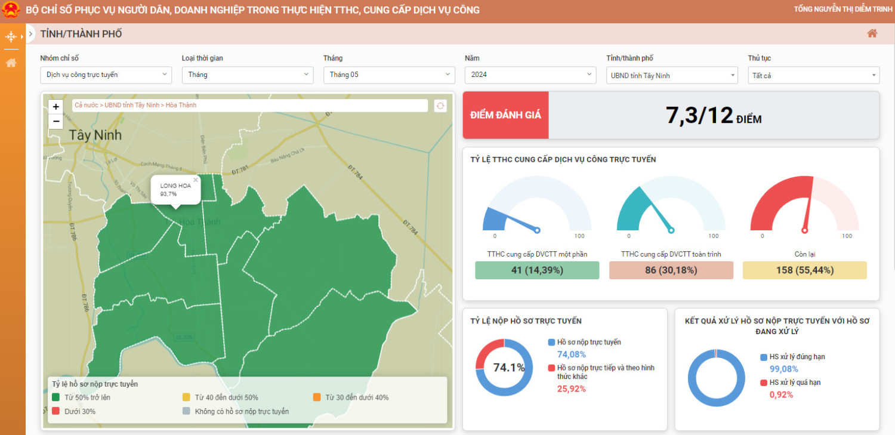Click the 25,92% value text

572,389
